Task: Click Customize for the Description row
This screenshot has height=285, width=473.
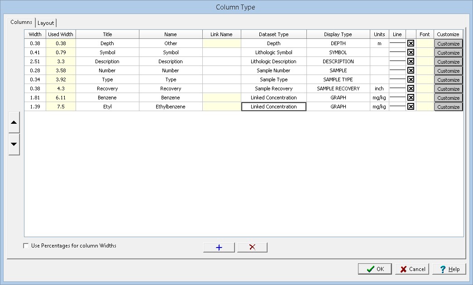Action: (x=448, y=62)
